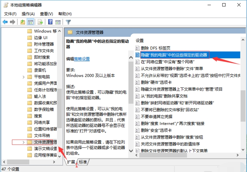Select 从"我的电脑"删除共享文档 policy
Screen dimensions: 247x172
pos(164,96)
